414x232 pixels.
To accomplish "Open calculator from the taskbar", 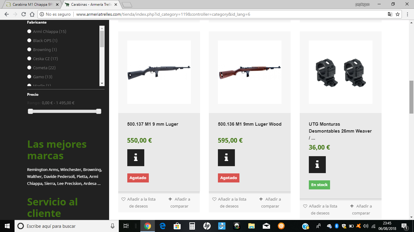I will pyautogui.click(x=192, y=226).
